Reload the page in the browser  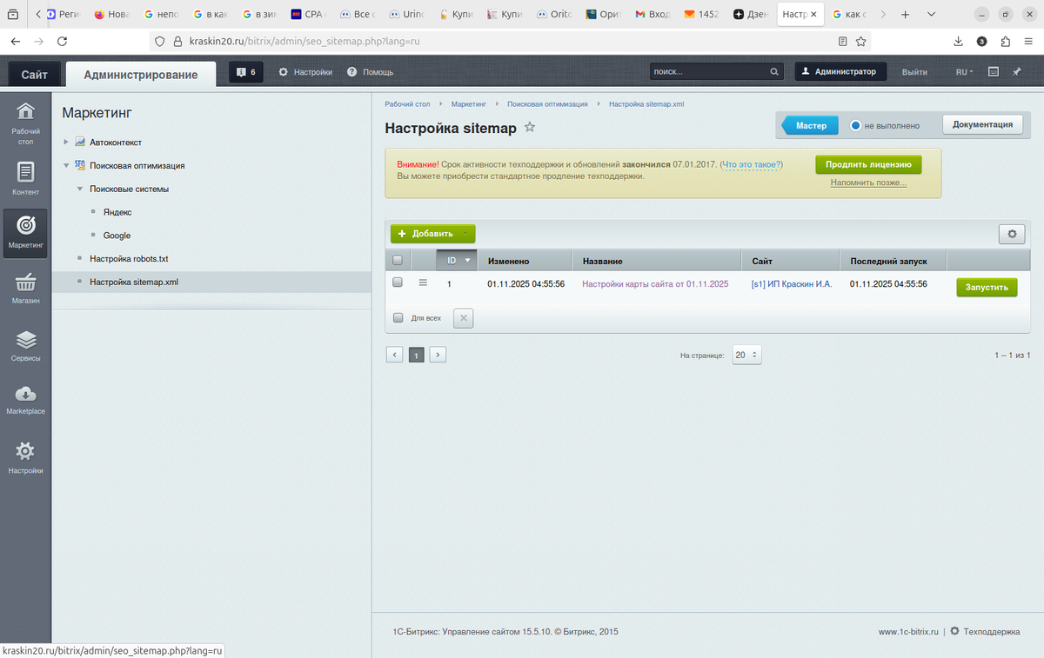coord(62,41)
